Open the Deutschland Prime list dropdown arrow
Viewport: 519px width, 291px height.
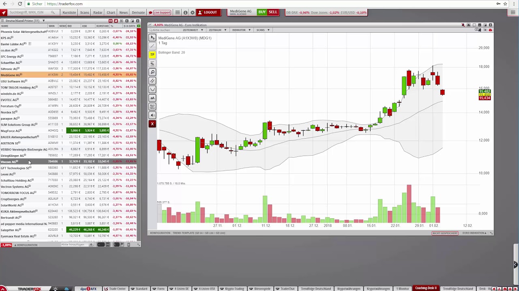coord(43,21)
